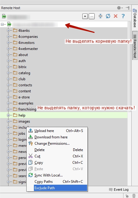
Task: Refresh the remote host listing
Action: pos(108,16)
